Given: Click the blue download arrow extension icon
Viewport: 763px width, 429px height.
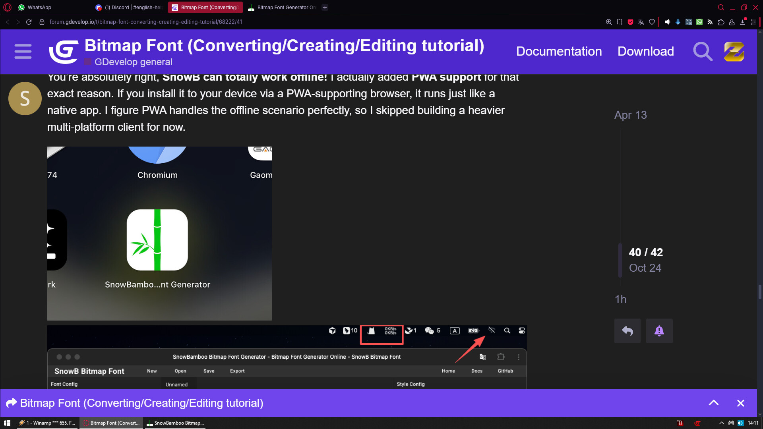Looking at the screenshot, I should point(678,22).
